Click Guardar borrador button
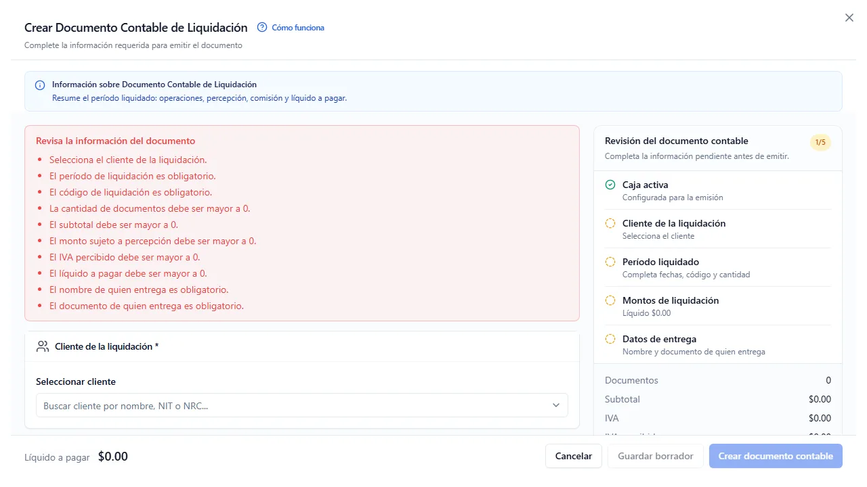Screen dimensions: 867x487 point(656,456)
